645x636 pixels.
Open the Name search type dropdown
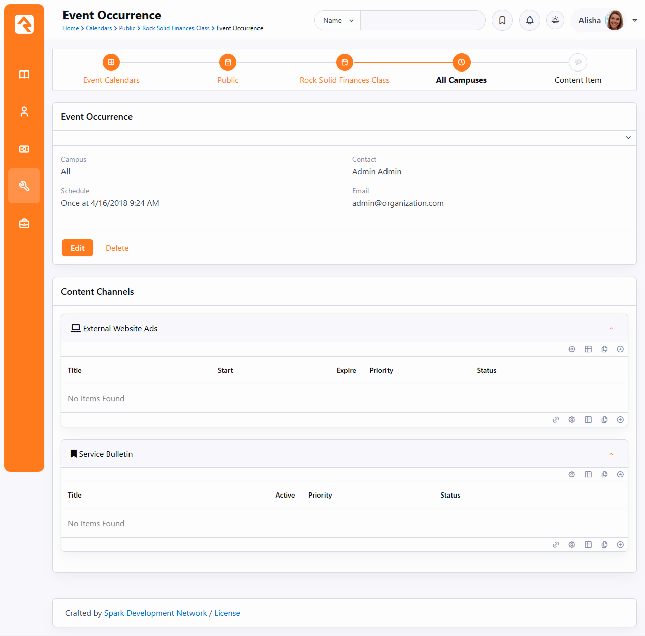point(338,20)
